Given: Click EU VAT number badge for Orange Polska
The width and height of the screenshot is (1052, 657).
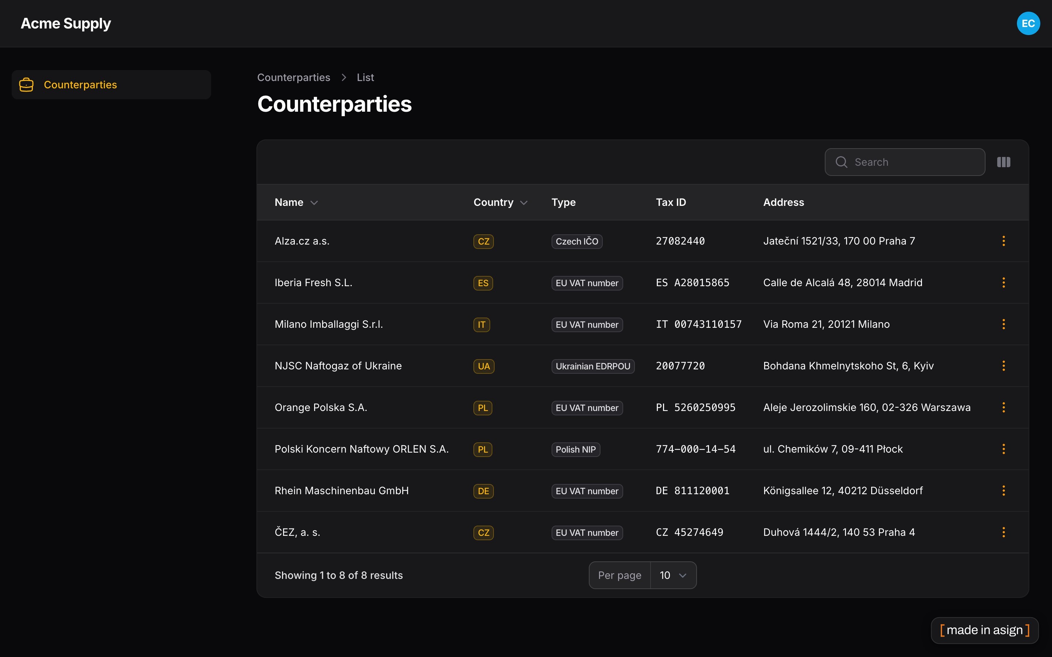Looking at the screenshot, I should (587, 408).
